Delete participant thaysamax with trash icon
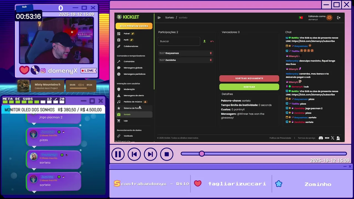354x199 pixels. [x=210, y=53]
